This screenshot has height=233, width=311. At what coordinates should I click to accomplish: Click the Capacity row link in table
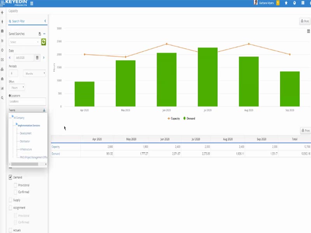tap(56, 147)
